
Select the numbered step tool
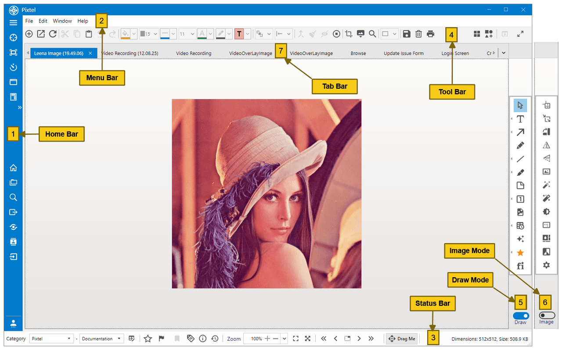tap(520, 199)
